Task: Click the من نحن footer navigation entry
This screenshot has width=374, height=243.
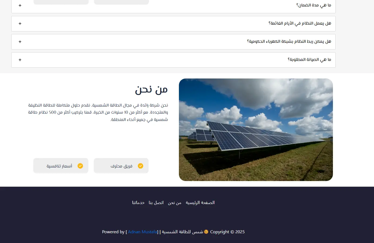Action: click(x=174, y=202)
